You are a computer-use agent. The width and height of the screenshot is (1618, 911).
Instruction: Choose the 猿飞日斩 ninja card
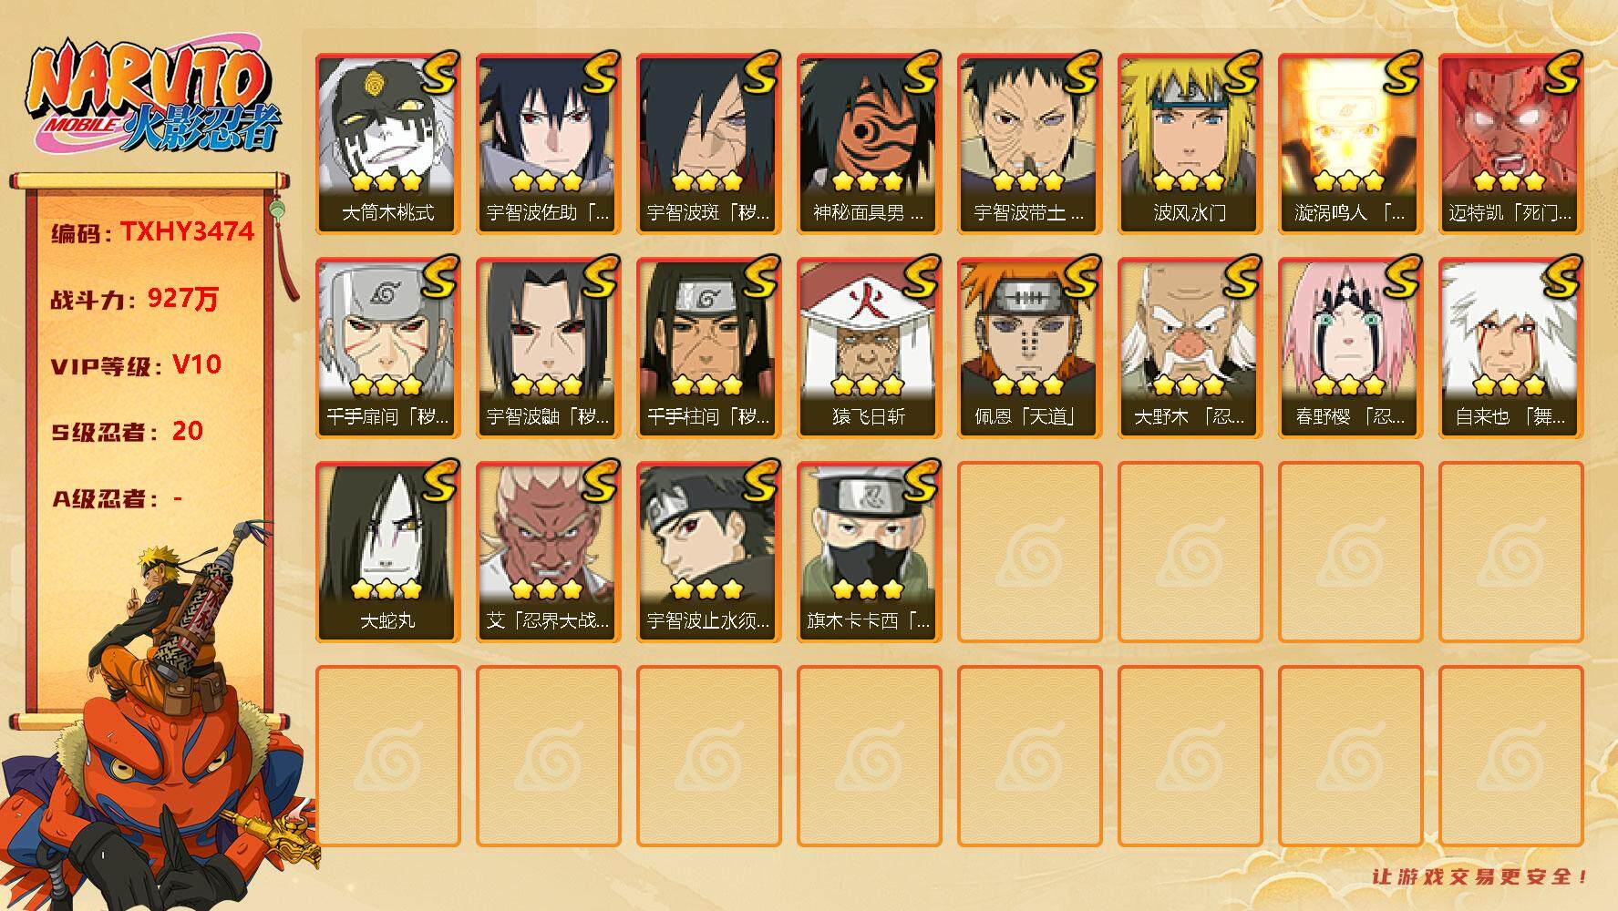click(870, 348)
